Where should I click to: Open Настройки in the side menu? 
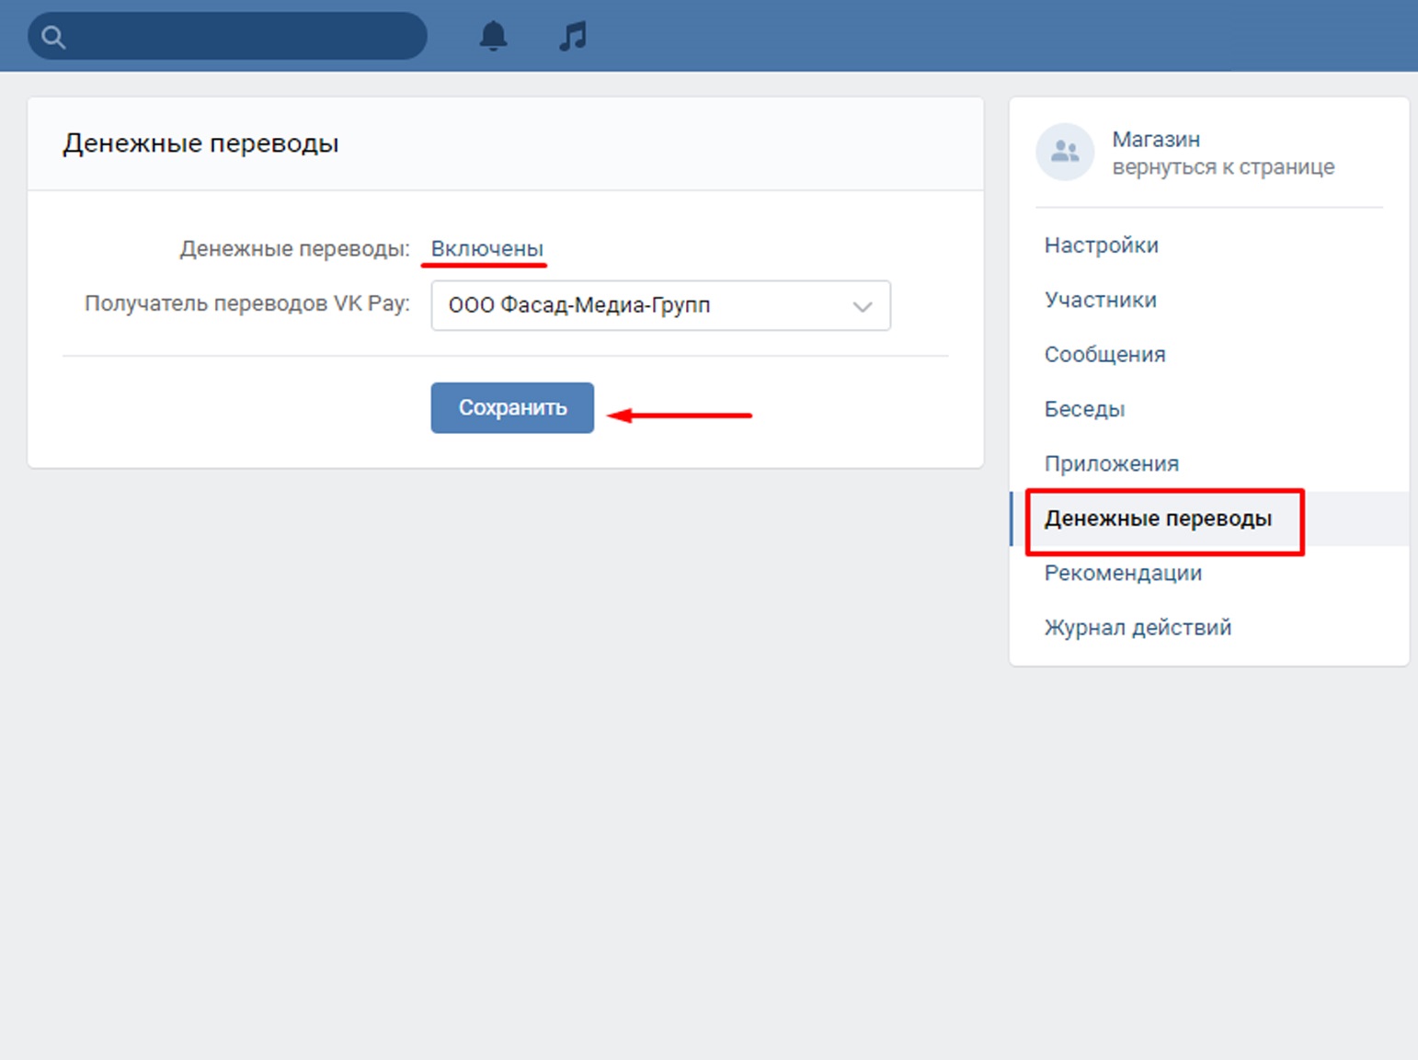coord(1101,245)
